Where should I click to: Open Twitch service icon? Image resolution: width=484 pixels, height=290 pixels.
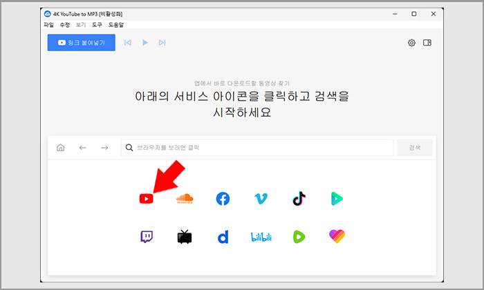coord(147,237)
